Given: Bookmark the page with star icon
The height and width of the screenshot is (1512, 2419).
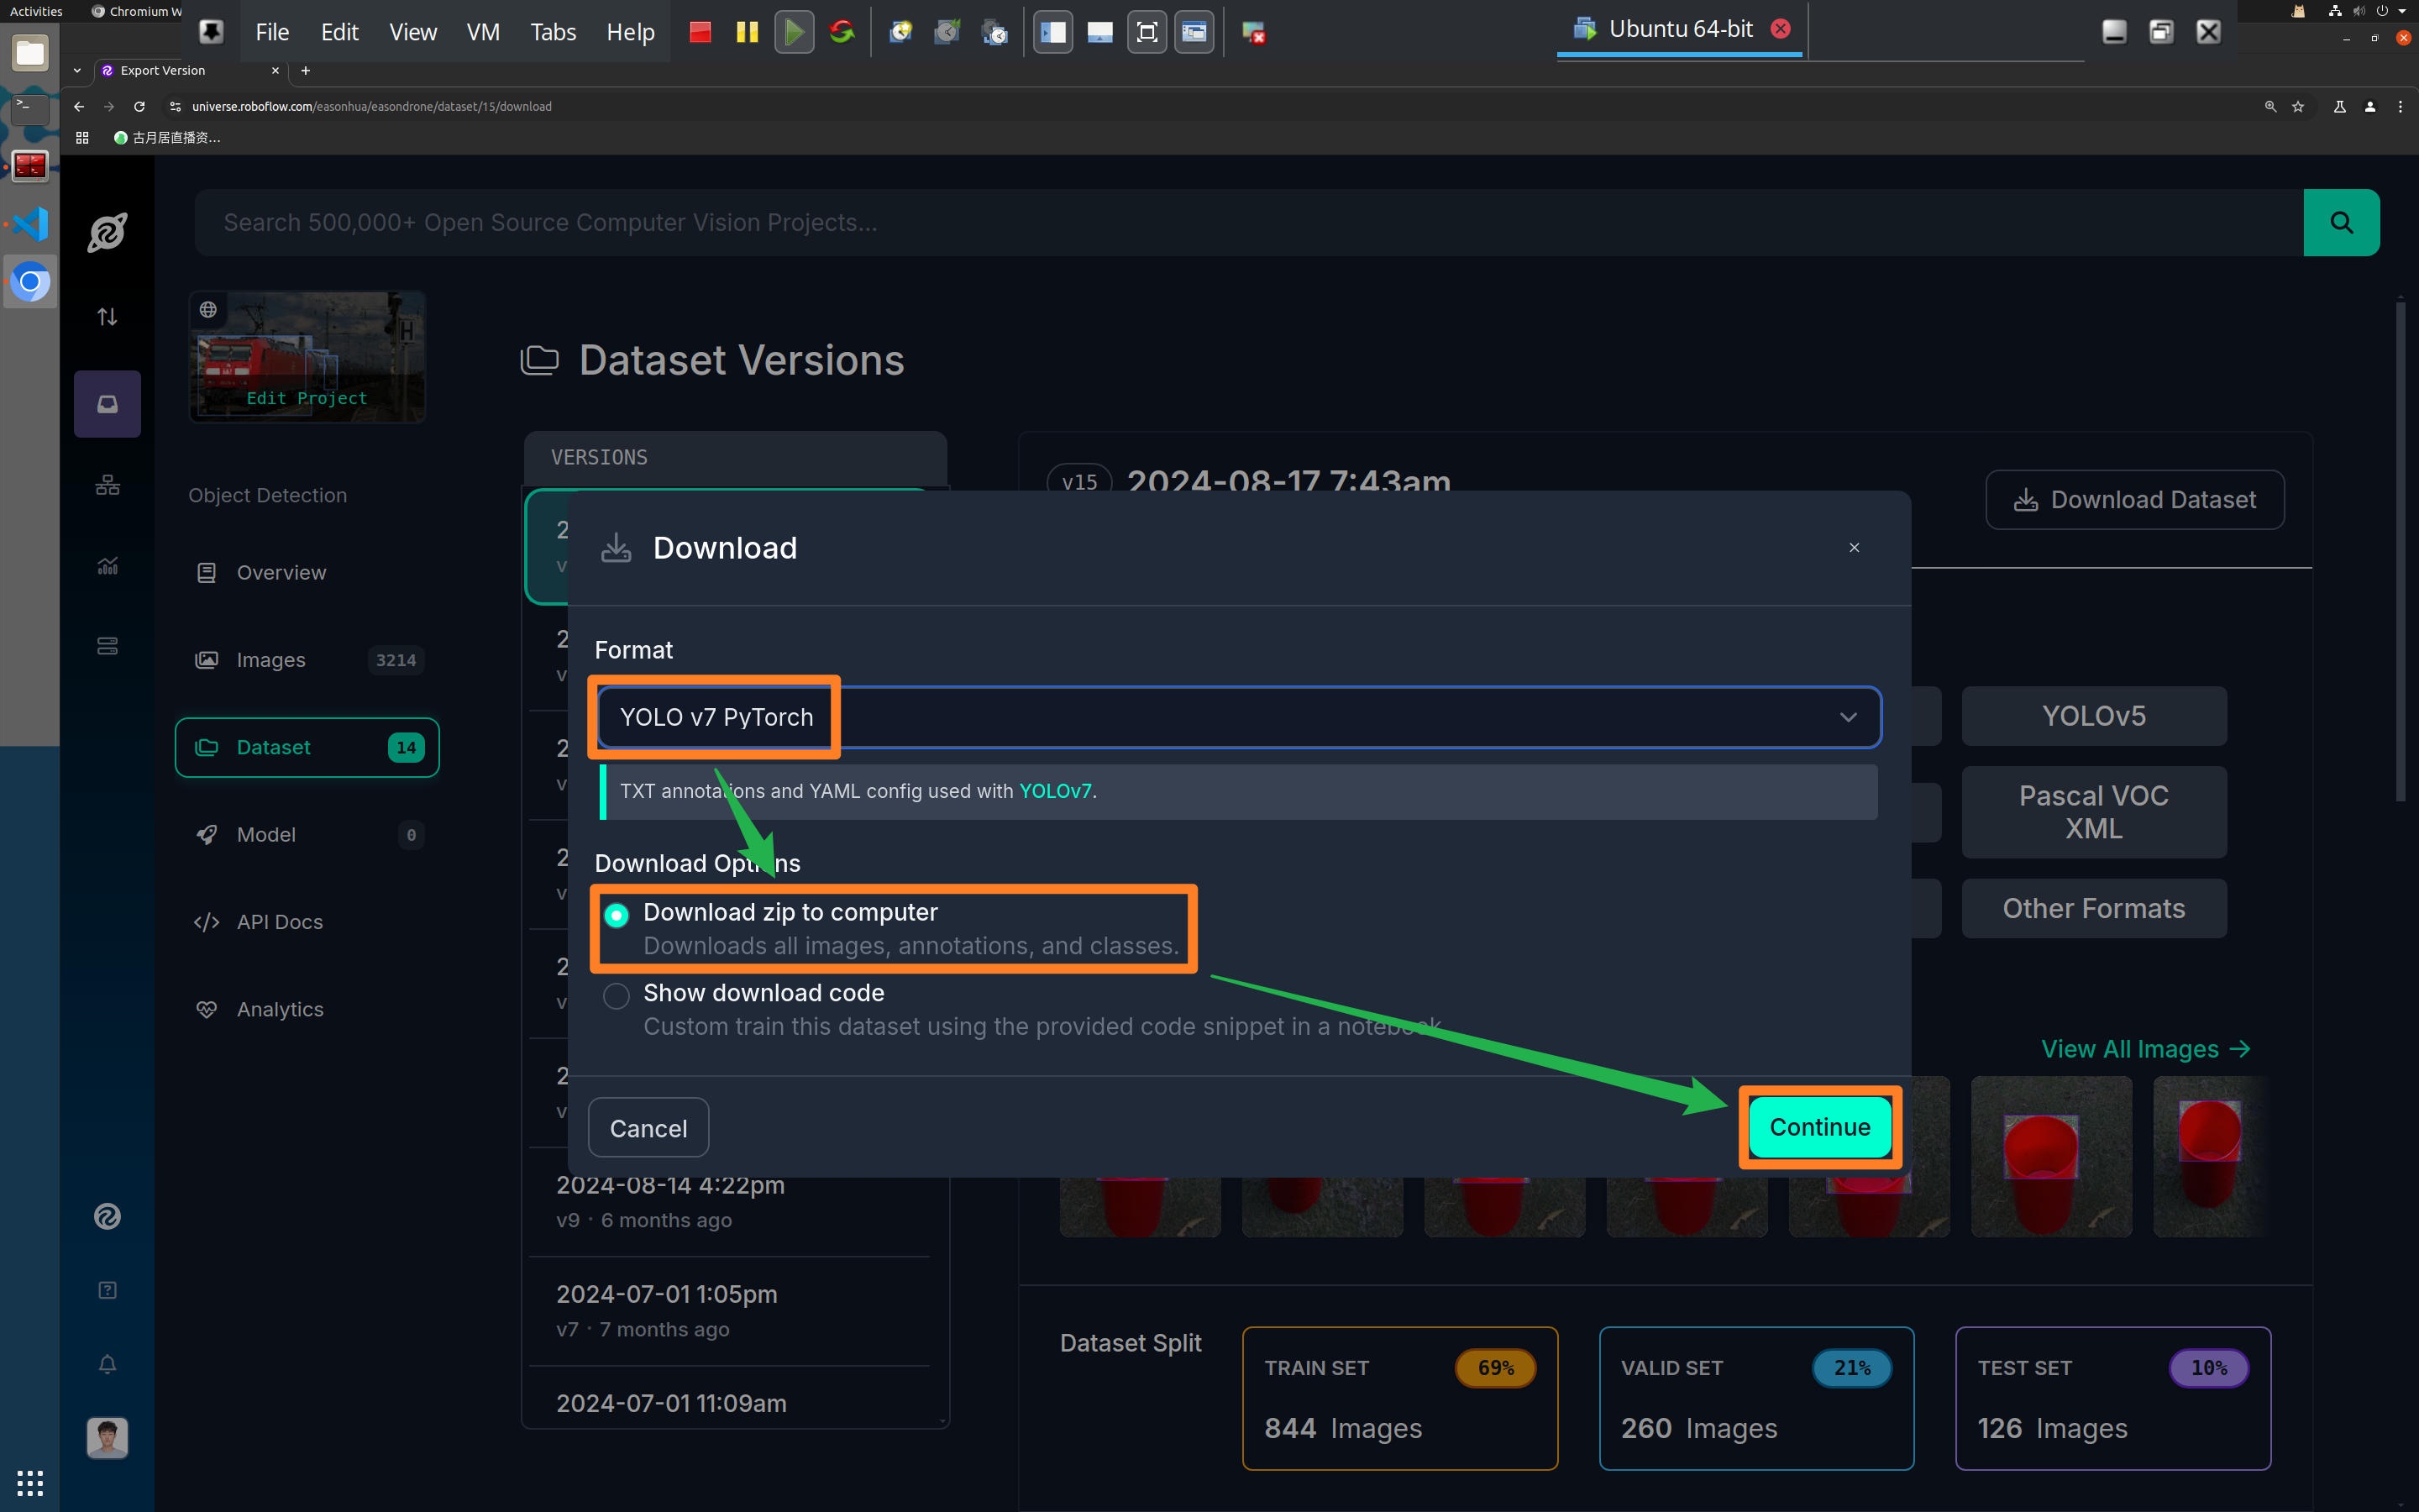Looking at the screenshot, I should coord(2298,106).
